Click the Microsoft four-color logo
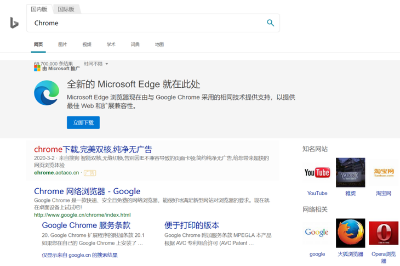 tap(37, 68)
